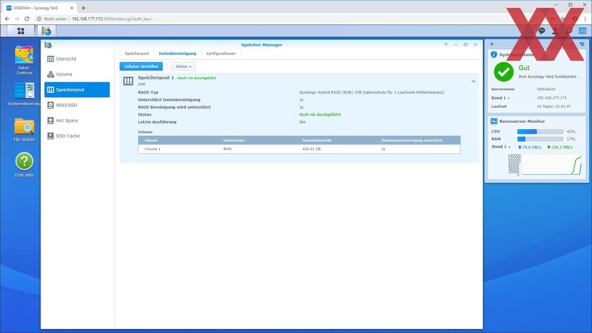Open SSD Cache section in sidebar
The image size is (592, 333).
(77, 136)
